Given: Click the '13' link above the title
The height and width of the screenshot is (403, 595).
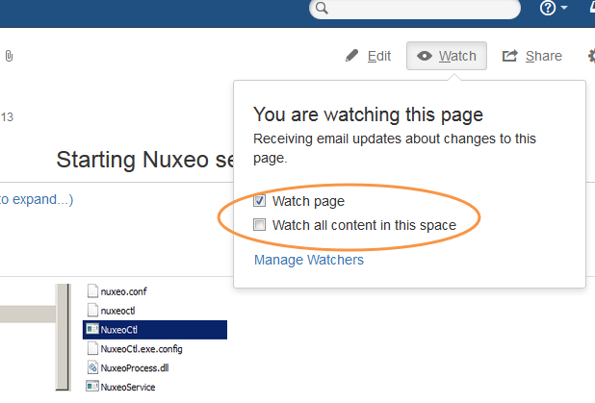Looking at the screenshot, I should [x=7, y=117].
